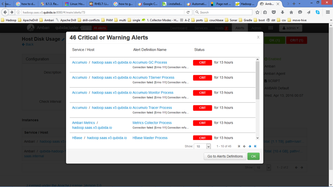Jump to last page of alerts
This screenshot has width=333, height=187.
coord(255,146)
